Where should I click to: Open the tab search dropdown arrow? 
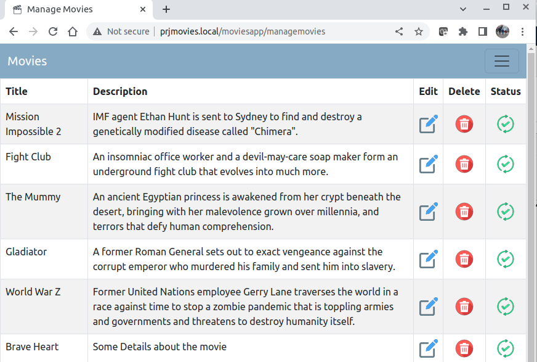(x=463, y=9)
